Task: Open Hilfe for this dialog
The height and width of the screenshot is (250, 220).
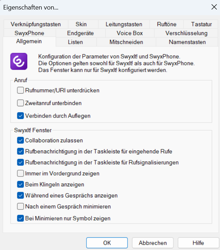Action: pos(198,243)
